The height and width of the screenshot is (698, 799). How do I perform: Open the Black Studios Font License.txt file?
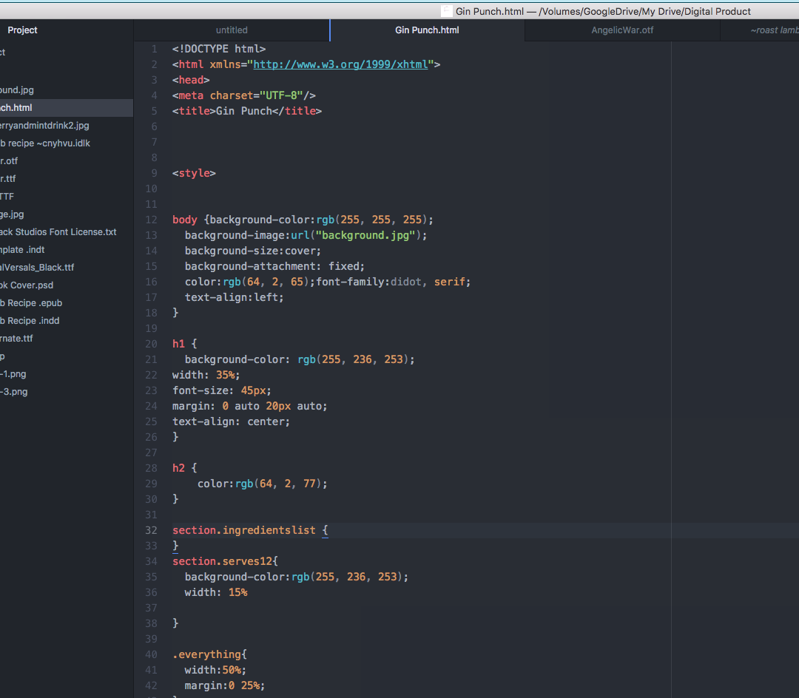click(58, 231)
